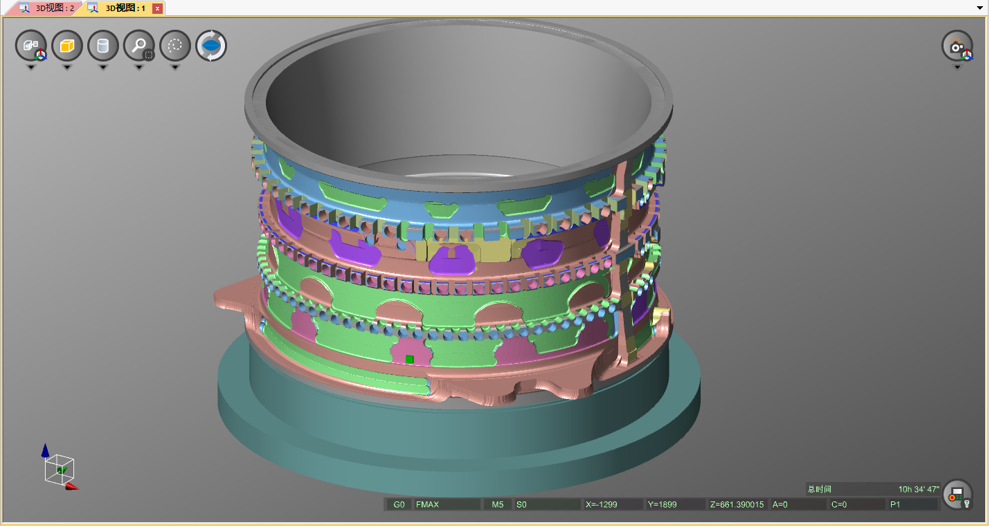Click the yellow cube display icon
This screenshot has width=990, height=527.
[67, 46]
